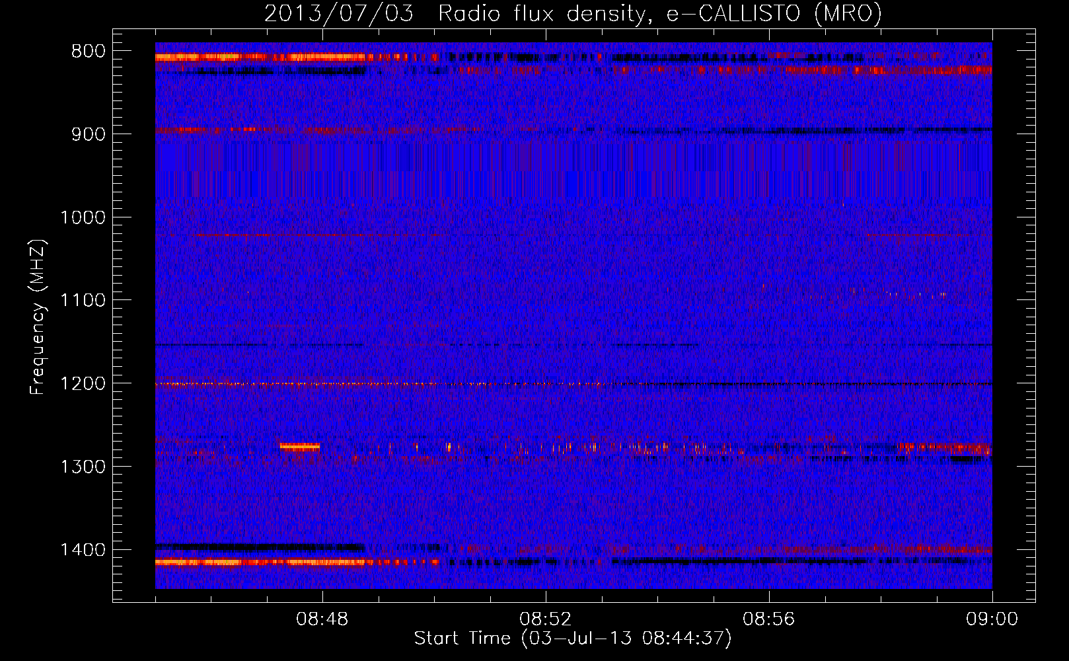Viewport: 1069px width, 661px height.
Task: Click the 08:52 time tick label
Action: (546, 619)
